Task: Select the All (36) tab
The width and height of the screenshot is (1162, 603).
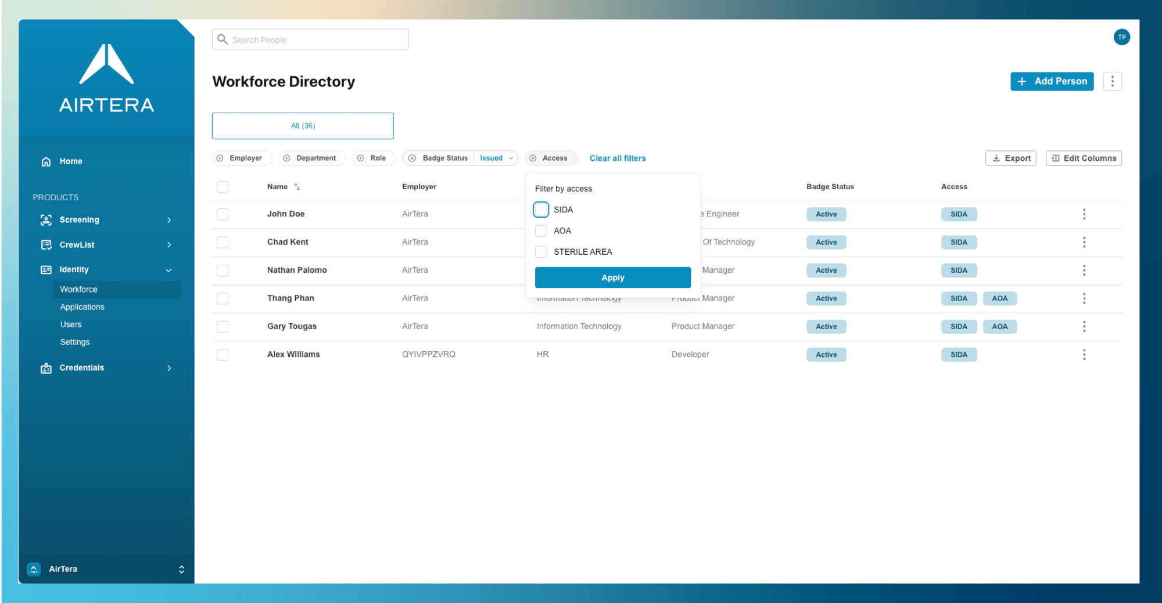Action: (303, 126)
